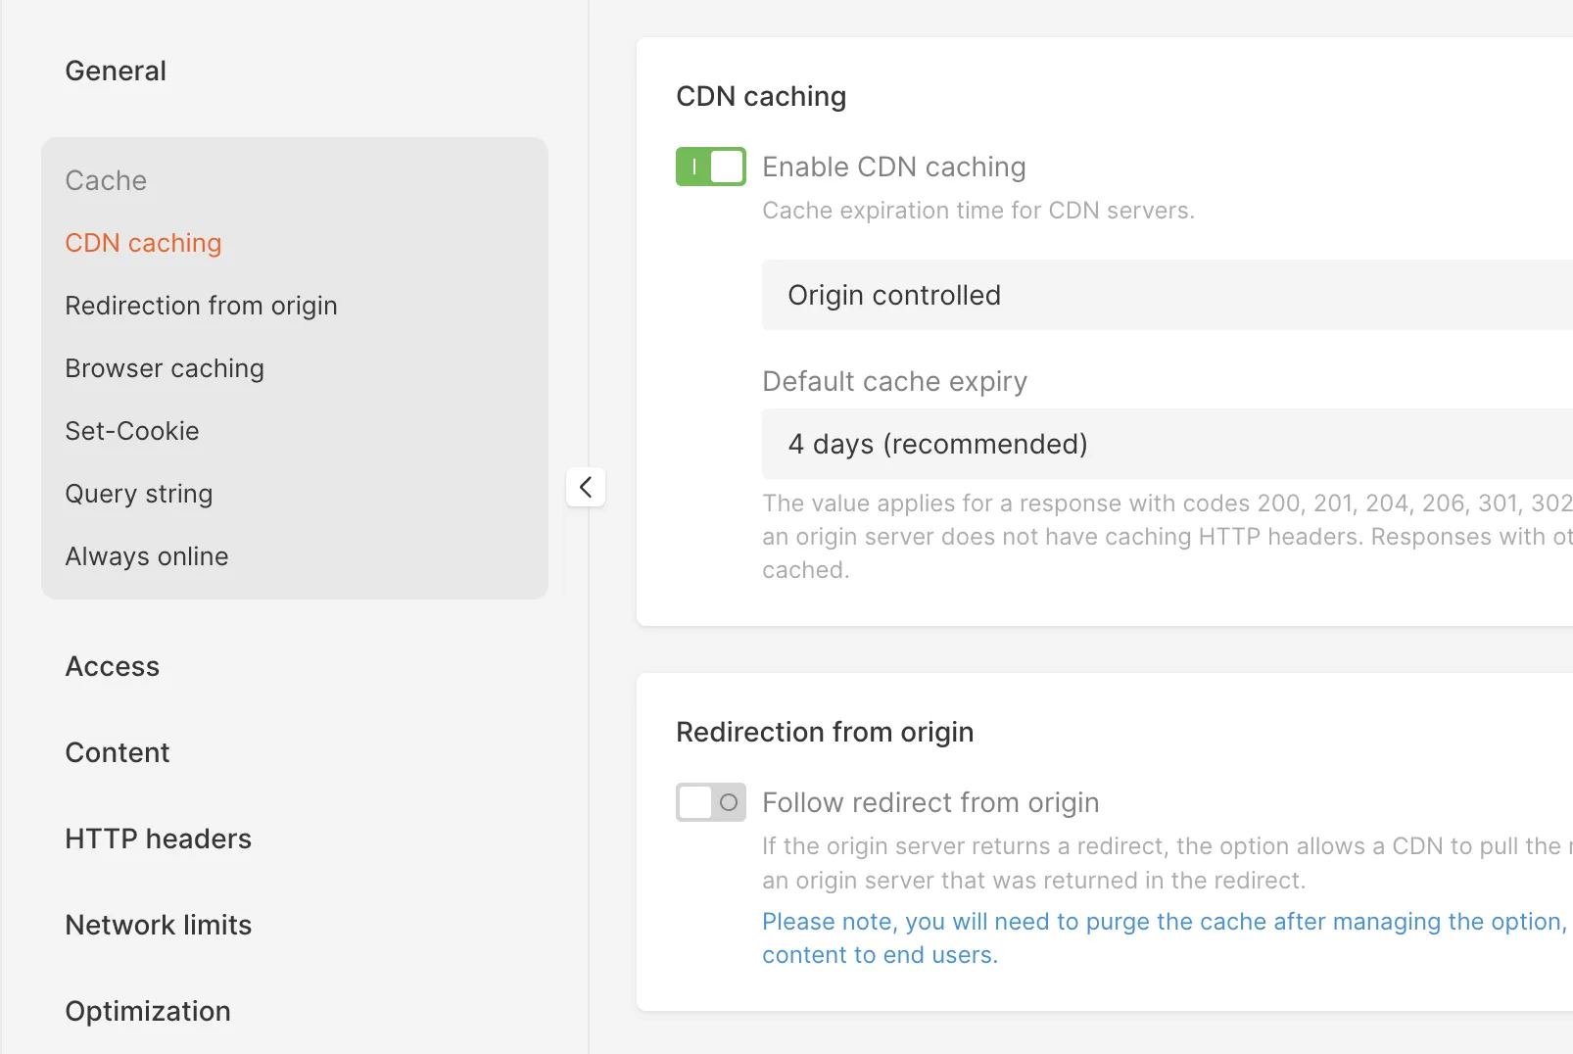Toggle Enable CDN caching switch off
Viewport: 1573px width, 1054px height.
(x=711, y=167)
